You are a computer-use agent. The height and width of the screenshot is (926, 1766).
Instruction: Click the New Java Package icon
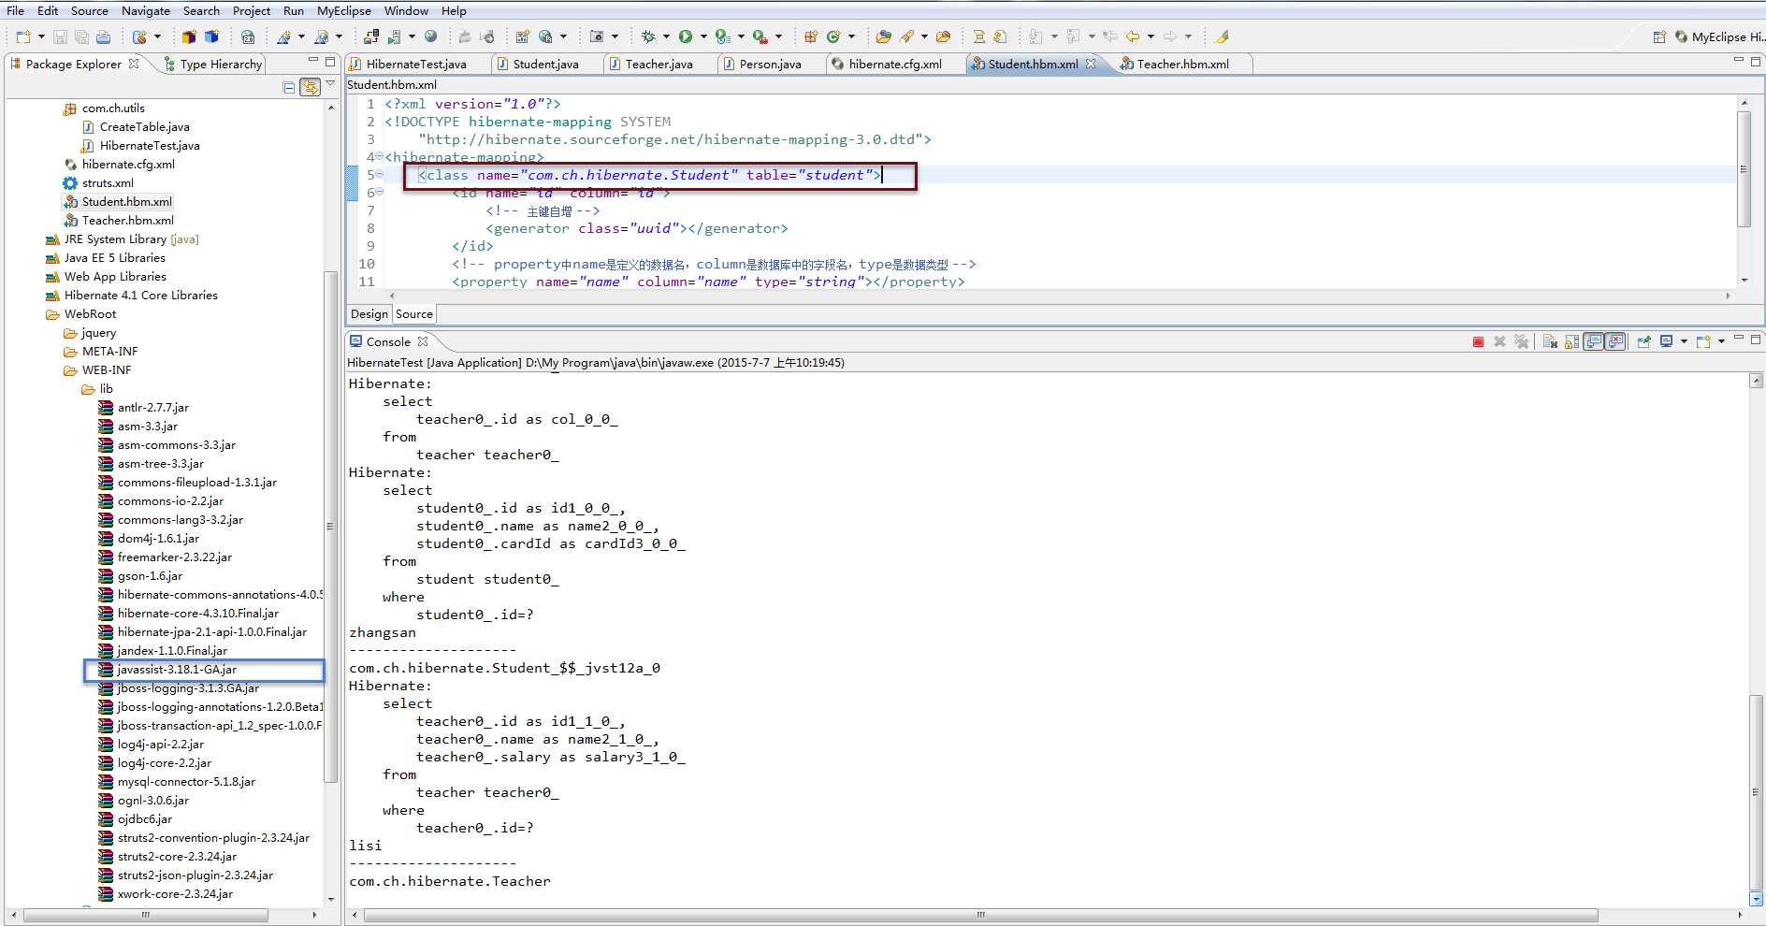811,36
